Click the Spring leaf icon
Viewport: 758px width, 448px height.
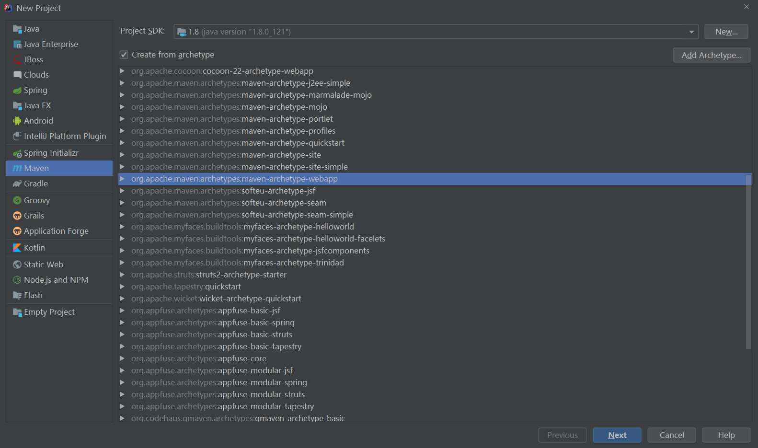pos(17,91)
